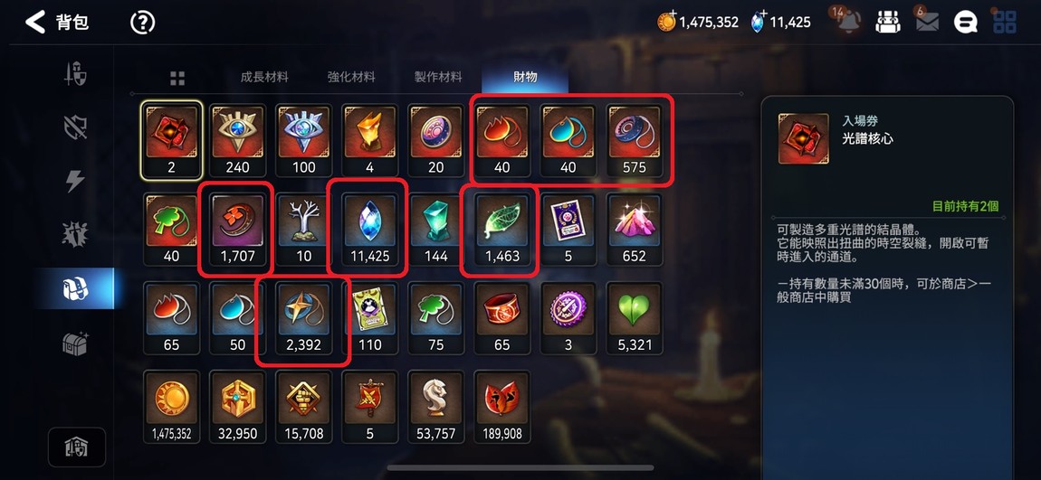Select the chess knight item with 53,757

(436, 407)
